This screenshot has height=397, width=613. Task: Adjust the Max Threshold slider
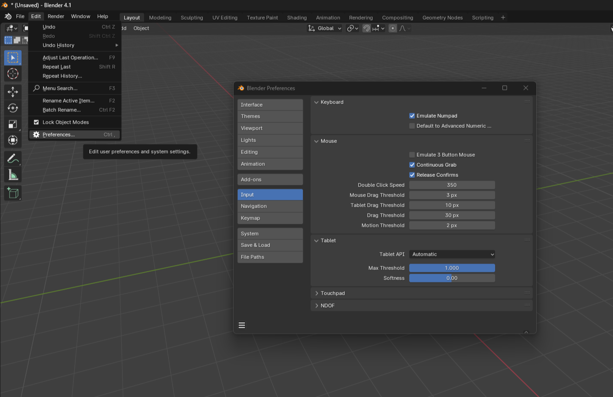point(452,268)
